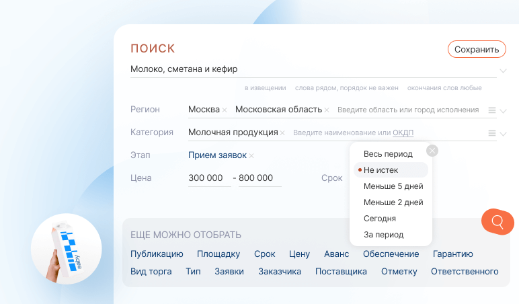This screenshot has width=519, height=304.
Task: Add the Заказчика filter
Action: [x=280, y=272]
